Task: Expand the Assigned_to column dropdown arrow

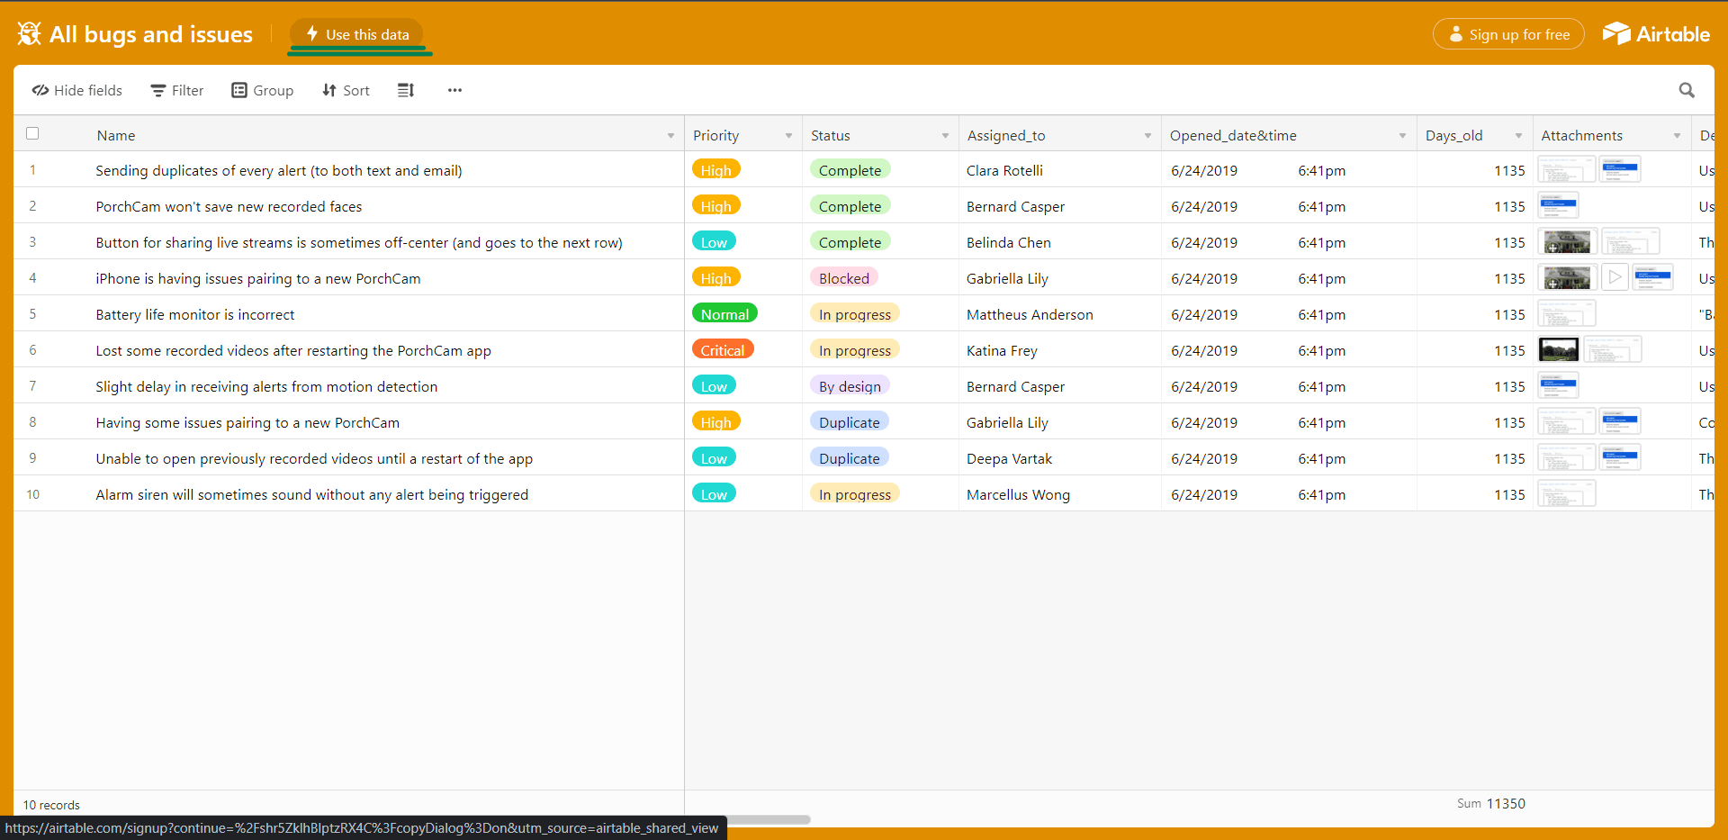Action: click(1147, 136)
